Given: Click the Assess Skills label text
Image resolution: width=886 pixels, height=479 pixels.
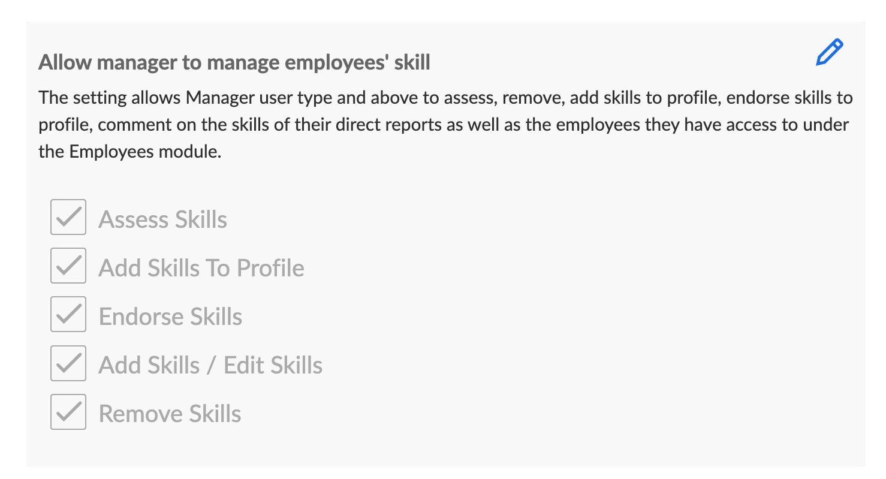Looking at the screenshot, I should coord(162,219).
